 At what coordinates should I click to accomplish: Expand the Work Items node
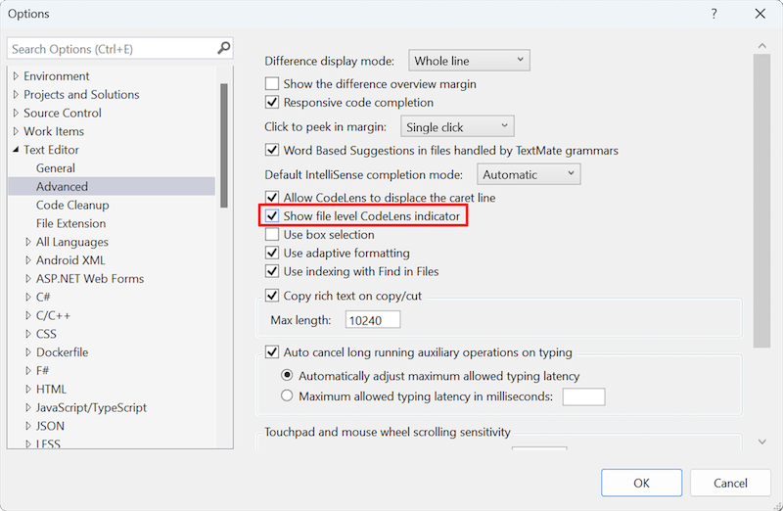pyautogui.click(x=16, y=131)
